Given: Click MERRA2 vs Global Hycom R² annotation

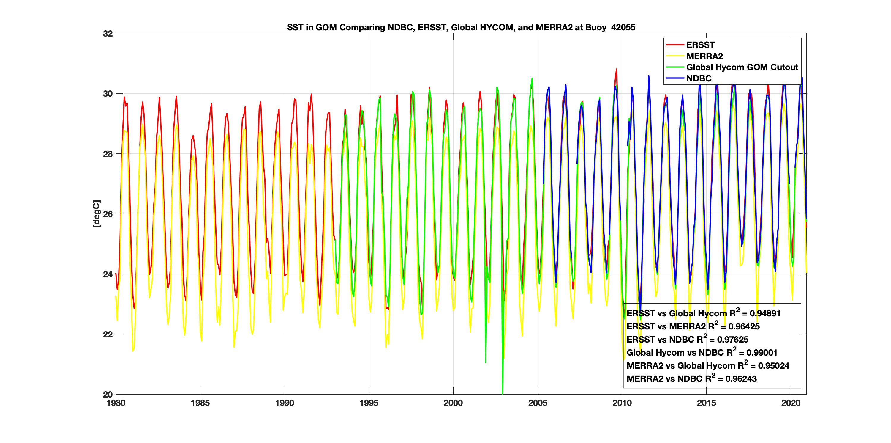Looking at the screenshot, I should pyautogui.click(x=708, y=365).
